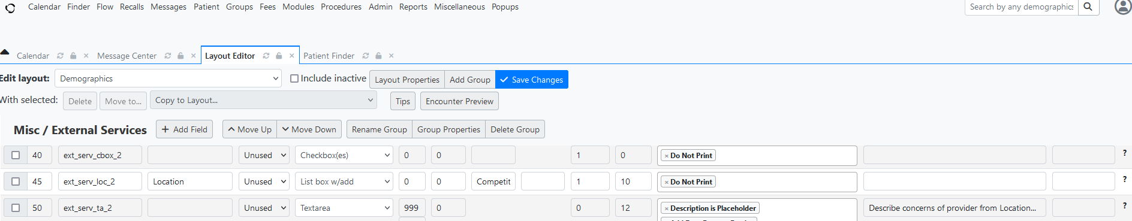This screenshot has width=1132, height=221.
Task: Open the Procedures menu
Action: [x=341, y=7]
